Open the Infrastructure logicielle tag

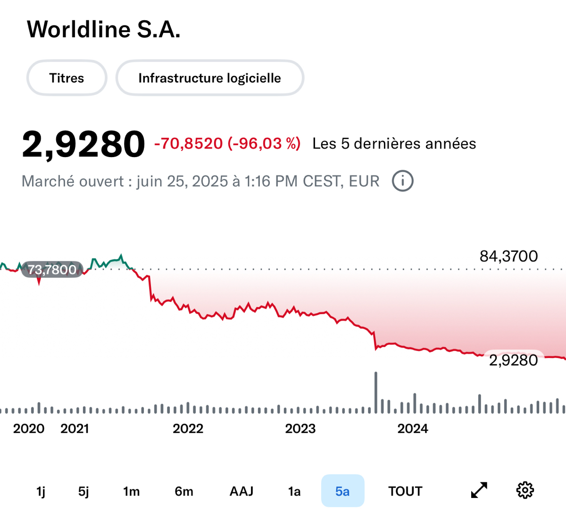209,78
